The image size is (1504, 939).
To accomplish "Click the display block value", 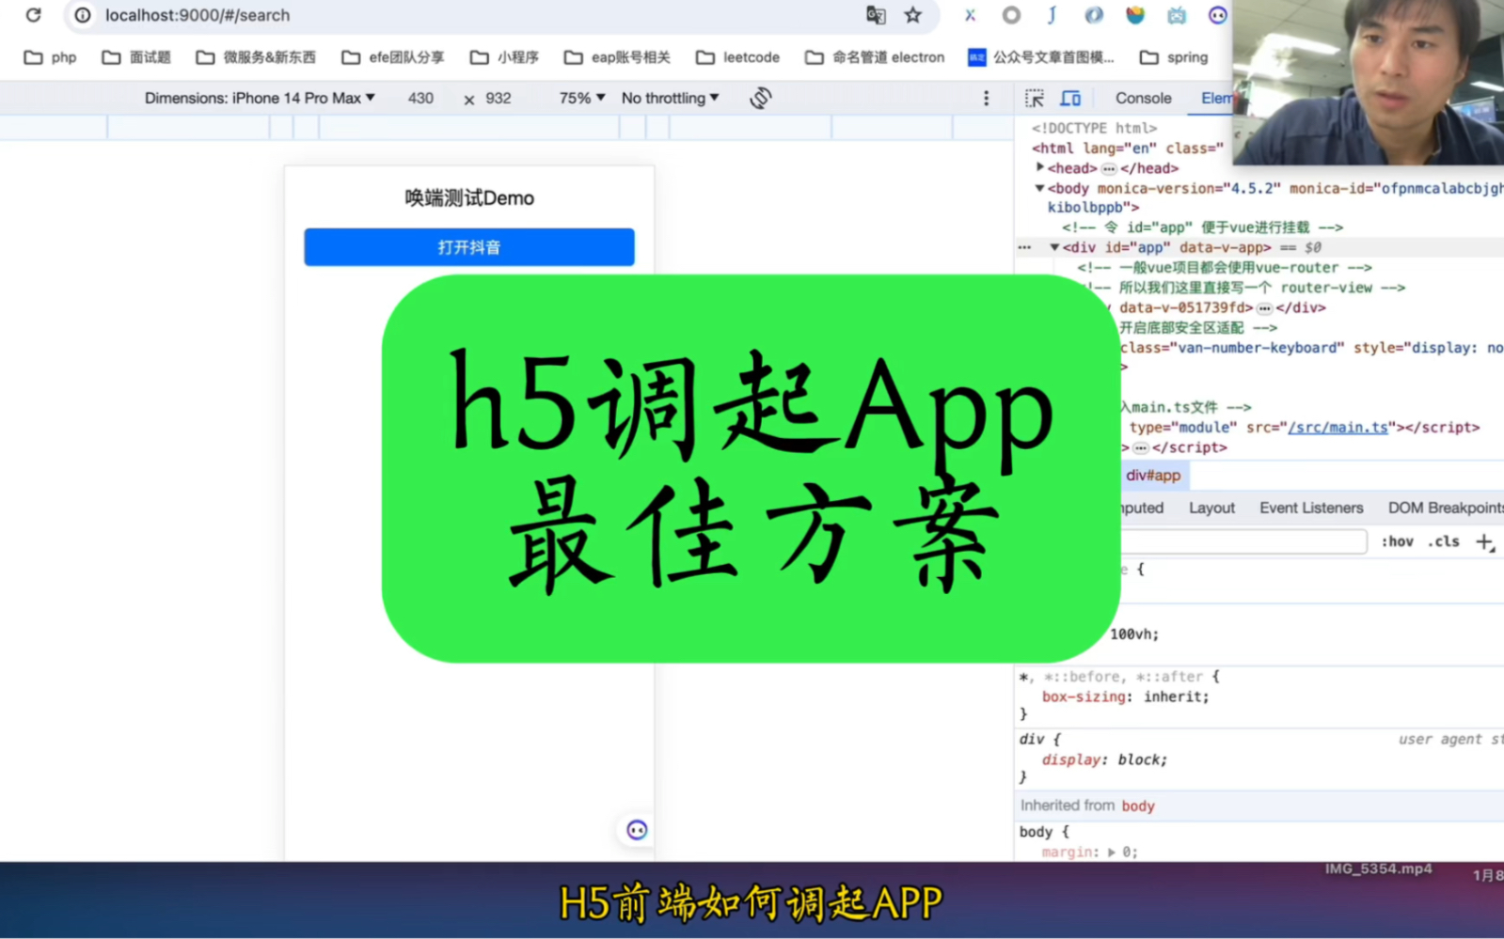I will pyautogui.click(x=1138, y=759).
